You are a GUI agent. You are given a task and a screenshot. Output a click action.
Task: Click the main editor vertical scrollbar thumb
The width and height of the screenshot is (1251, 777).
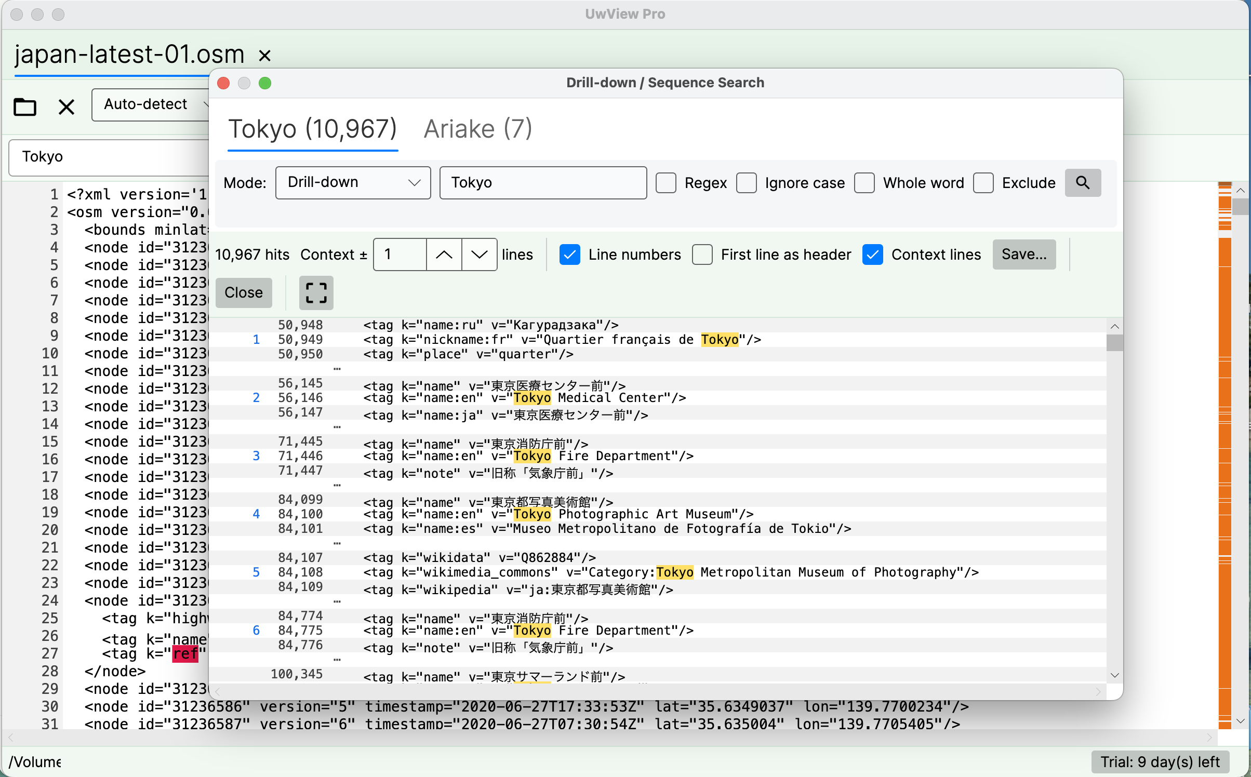click(1241, 206)
